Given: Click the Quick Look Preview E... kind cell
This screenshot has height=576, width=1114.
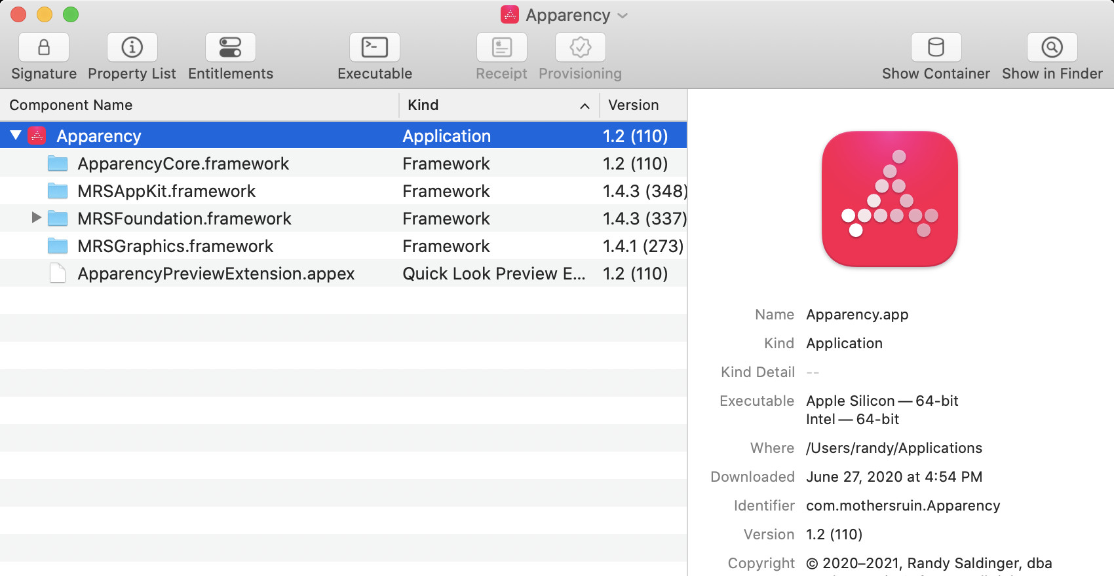Looking at the screenshot, I should [494, 274].
